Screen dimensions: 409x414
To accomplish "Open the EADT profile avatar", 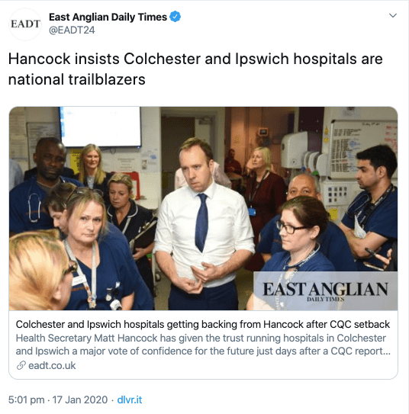I will (25, 24).
